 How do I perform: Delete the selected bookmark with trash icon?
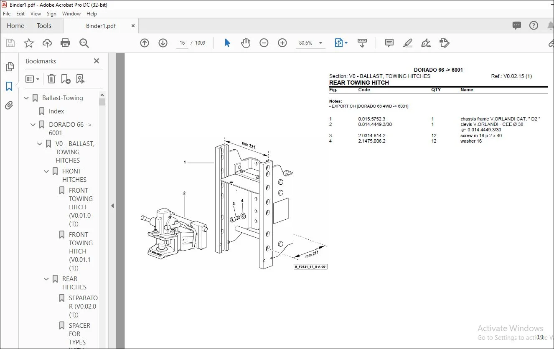[51, 79]
